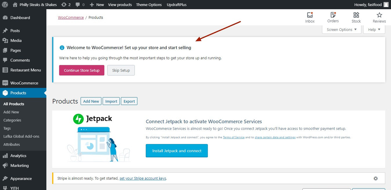This screenshot has width=391, height=190.
Task: Click Add New button beside Products heading
Action: coord(91,101)
